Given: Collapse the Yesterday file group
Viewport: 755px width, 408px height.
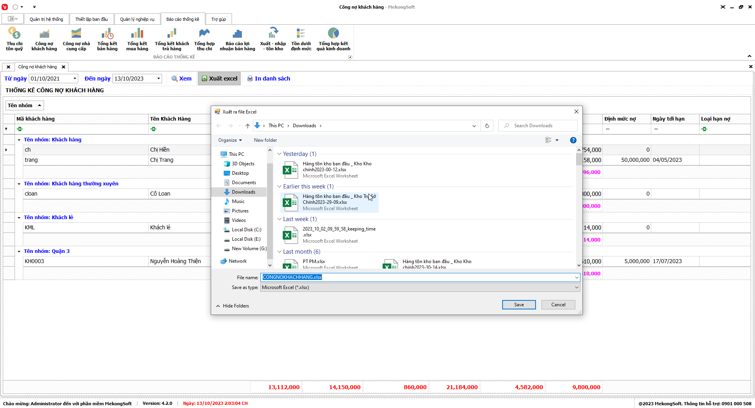Looking at the screenshot, I should point(280,154).
